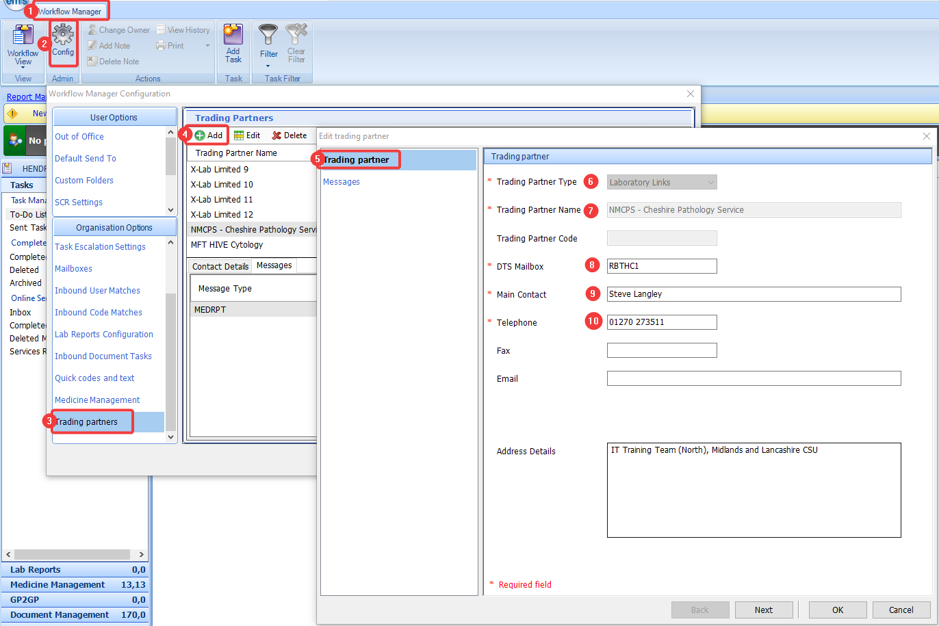Click the Fax field
This screenshot has width=939, height=626.
click(x=662, y=350)
